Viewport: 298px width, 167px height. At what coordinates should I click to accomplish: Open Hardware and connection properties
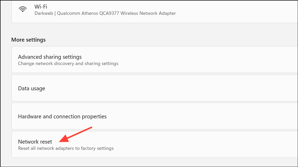click(x=62, y=117)
